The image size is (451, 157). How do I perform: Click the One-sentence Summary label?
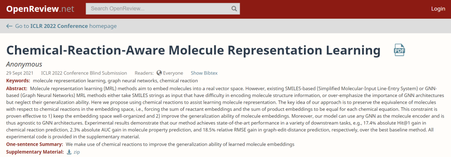[35, 145]
